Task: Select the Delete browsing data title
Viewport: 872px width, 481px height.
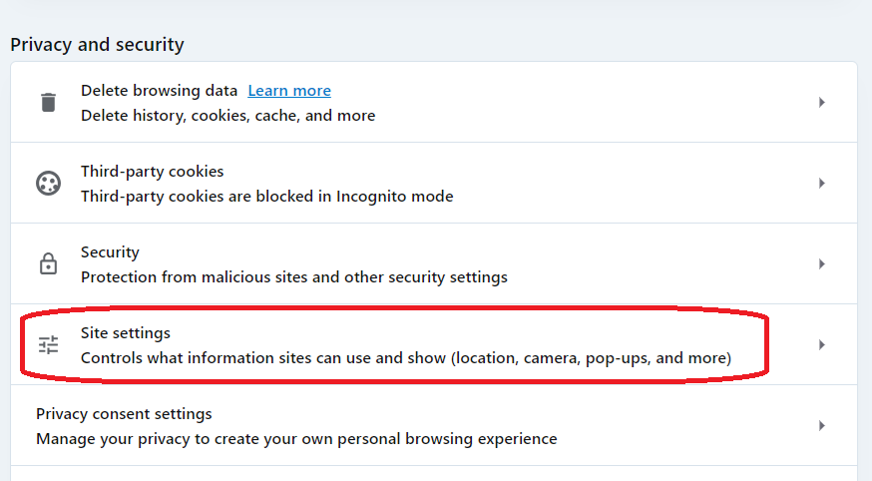Action: tap(159, 91)
